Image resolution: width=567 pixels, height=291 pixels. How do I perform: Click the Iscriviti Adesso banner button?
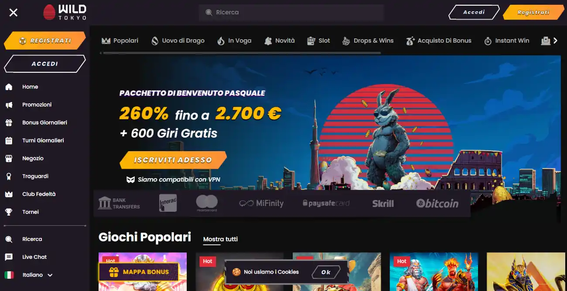pyautogui.click(x=173, y=160)
